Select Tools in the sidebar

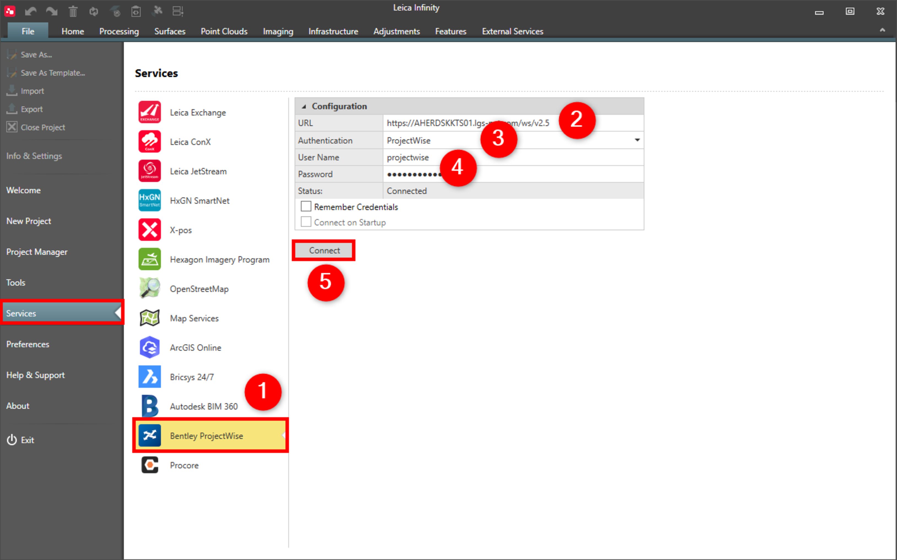click(15, 282)
